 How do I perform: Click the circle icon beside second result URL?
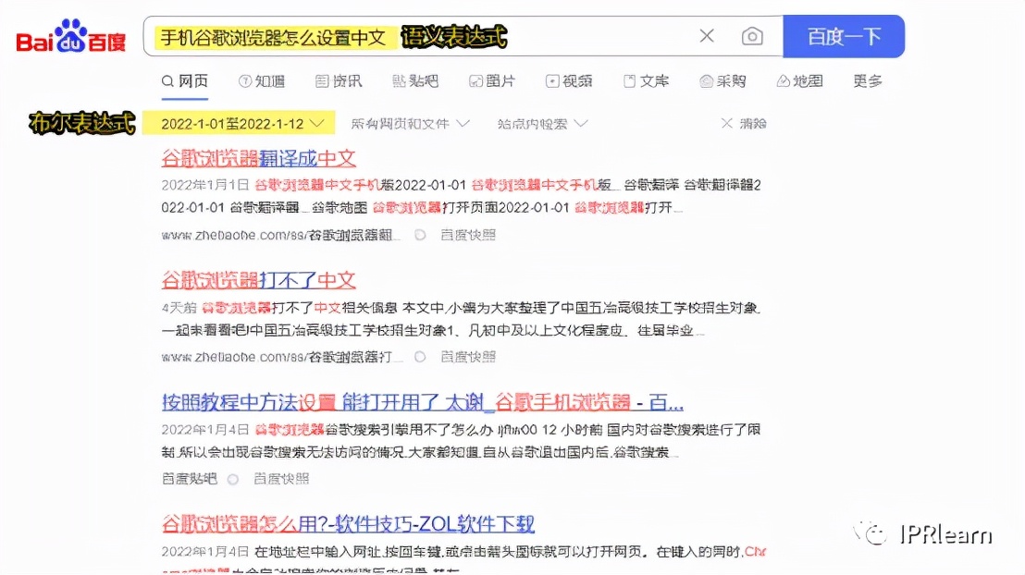[x=420, y=357]
